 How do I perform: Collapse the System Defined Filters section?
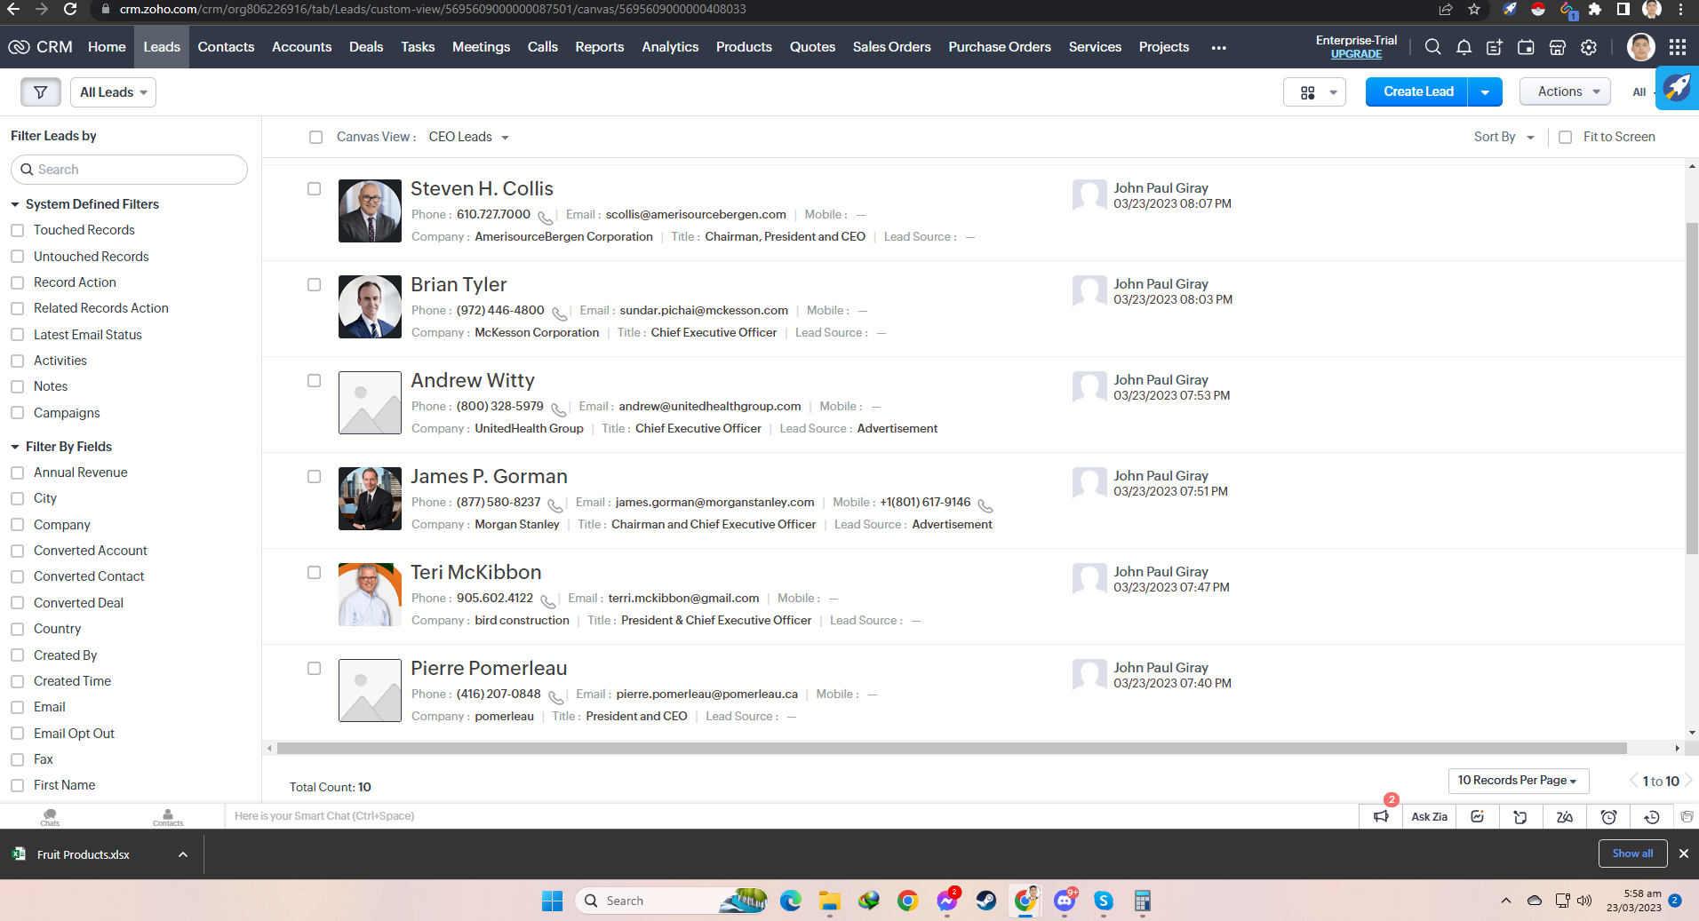15,204
